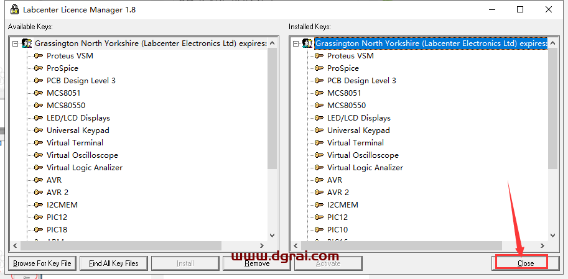Click the Find All Key Files button

click(114, 263)
